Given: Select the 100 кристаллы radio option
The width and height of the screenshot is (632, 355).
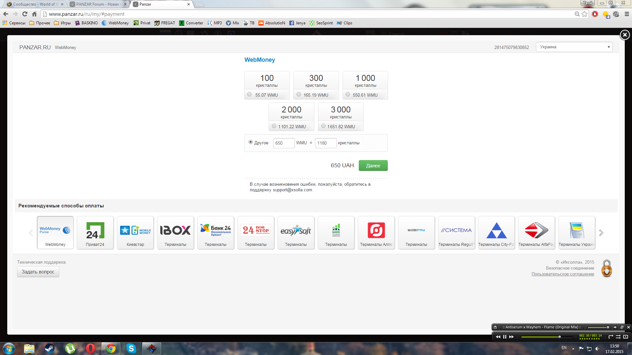Looking at the screenshot, I should click(x=250, y=94).
